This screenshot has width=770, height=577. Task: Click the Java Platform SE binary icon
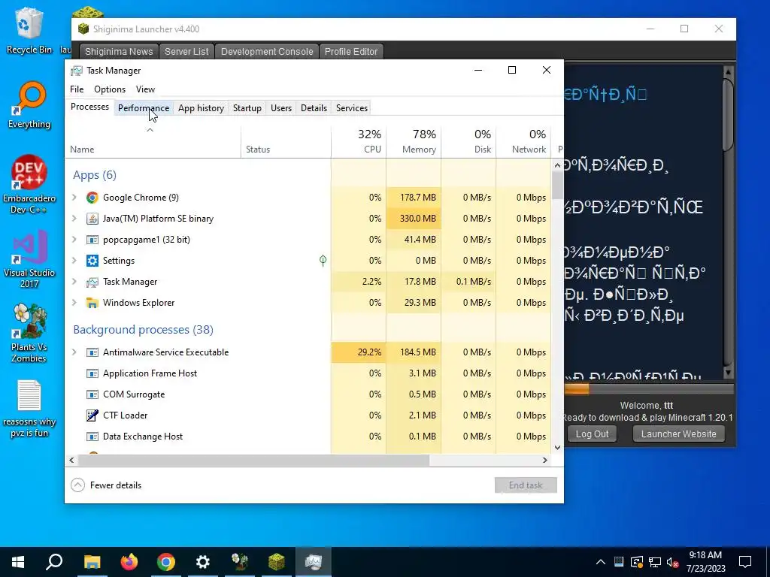click(x=92, y=219)
